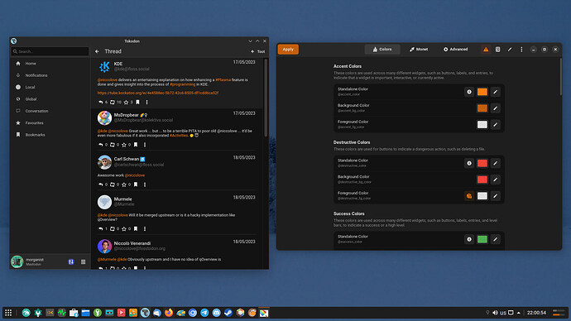Click the Apply button in Gradience

pos(288,49)
